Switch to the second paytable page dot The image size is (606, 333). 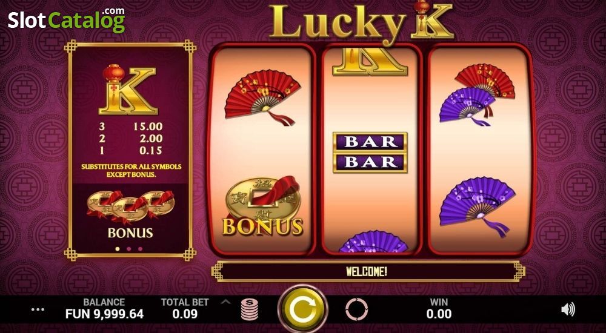point(128,249)
